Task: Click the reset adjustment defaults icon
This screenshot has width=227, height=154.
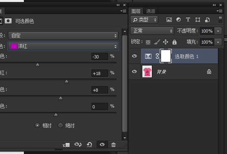Action: 89,144
